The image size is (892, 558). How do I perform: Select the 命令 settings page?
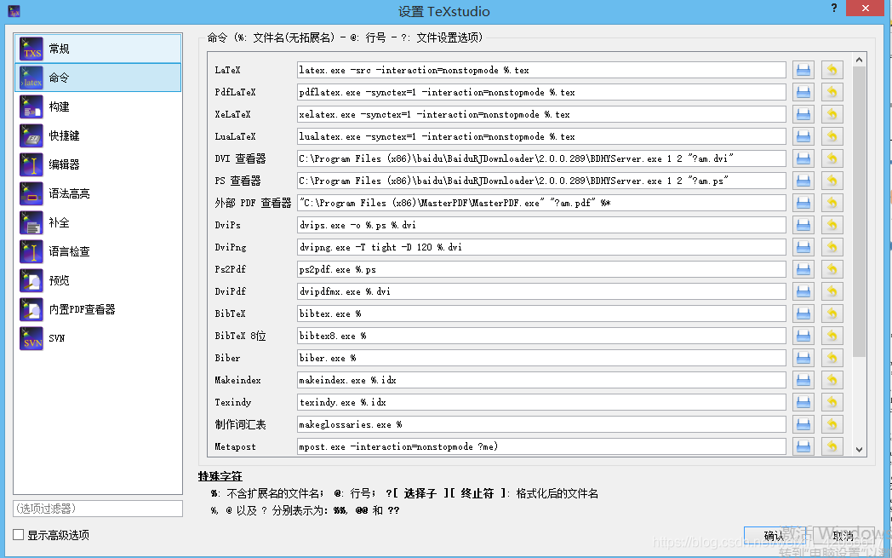point(98,78)
